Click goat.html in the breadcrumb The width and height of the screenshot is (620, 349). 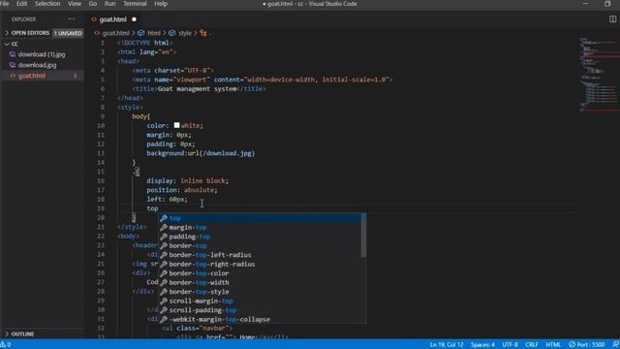pos(116,33)
